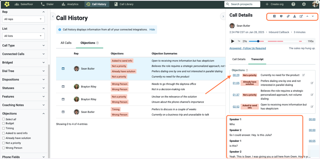The width and height of the screenshot is (320, 159).
Task: Download the call recording icon
Action: (294, 16)
